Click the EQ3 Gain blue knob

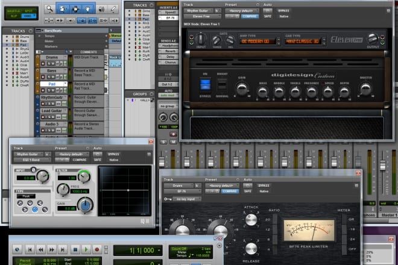tap(85, 205)
